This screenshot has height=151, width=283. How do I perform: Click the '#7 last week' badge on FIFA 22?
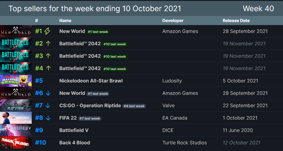[90, 118]
